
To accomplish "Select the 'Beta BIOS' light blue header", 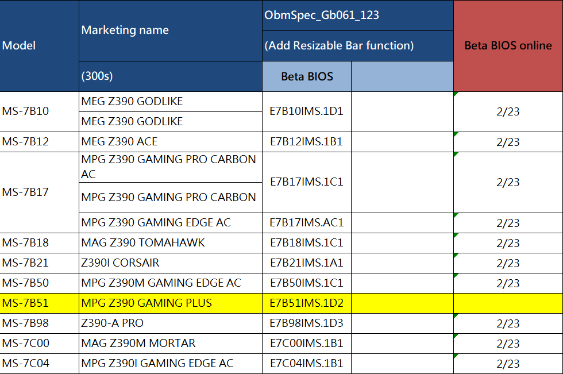I will point(307,76).
